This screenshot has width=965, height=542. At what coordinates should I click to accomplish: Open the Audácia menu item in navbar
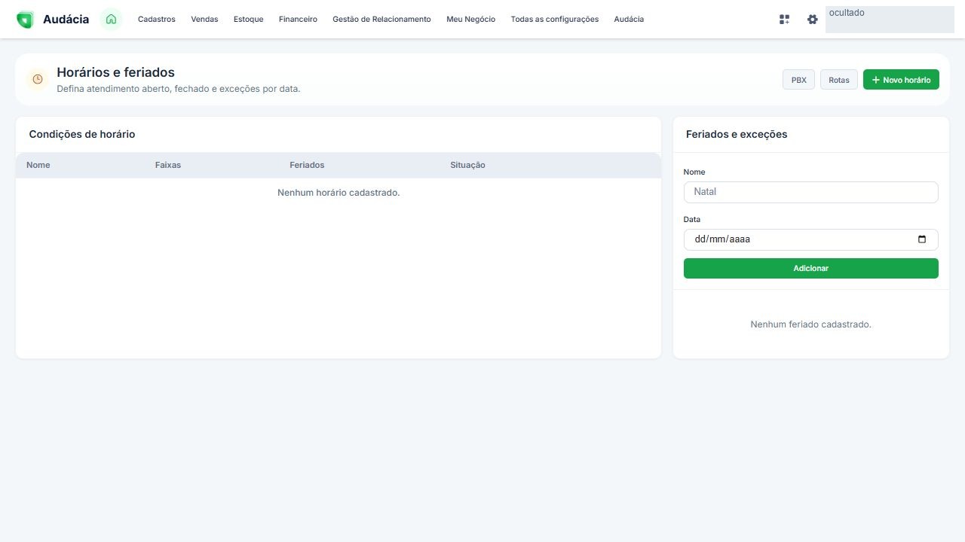click(629, 20)
